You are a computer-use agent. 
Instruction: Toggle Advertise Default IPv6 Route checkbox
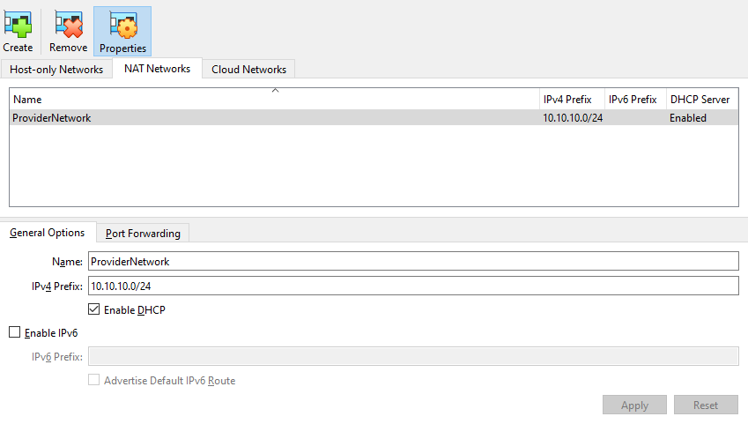pos(94,381)
